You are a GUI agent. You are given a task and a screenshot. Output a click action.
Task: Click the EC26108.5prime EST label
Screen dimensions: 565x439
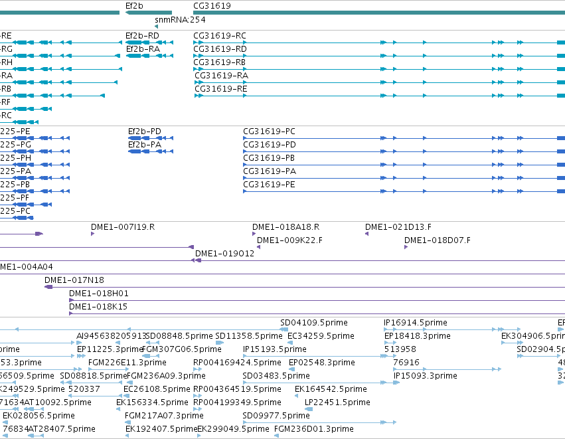157,390
